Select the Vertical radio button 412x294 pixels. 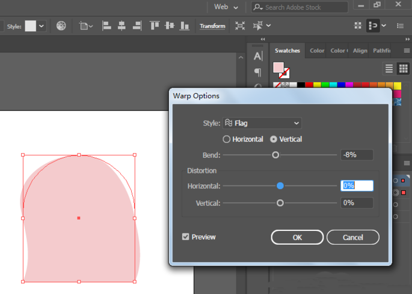click(x=274, y=139)
